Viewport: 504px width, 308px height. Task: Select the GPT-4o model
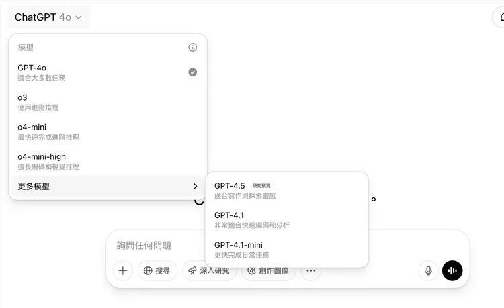(108, 72)
